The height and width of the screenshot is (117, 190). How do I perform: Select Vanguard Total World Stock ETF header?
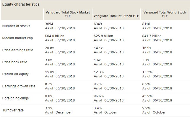tap(165, 14)
